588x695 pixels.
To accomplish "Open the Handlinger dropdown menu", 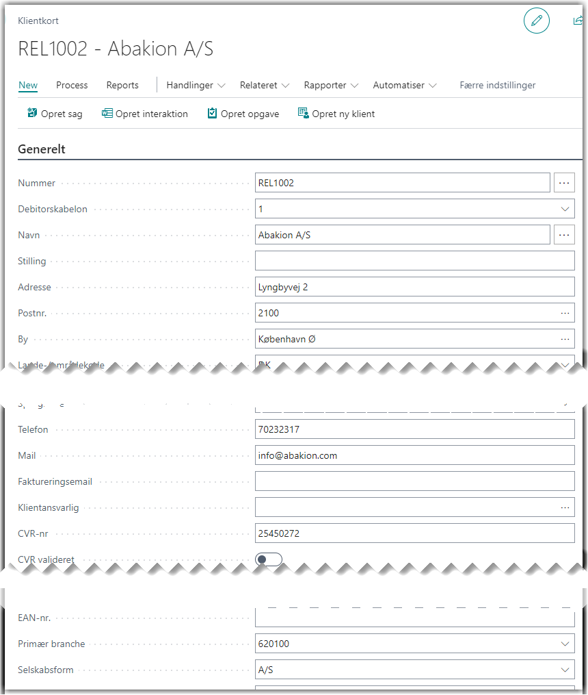I will point(196,85).
